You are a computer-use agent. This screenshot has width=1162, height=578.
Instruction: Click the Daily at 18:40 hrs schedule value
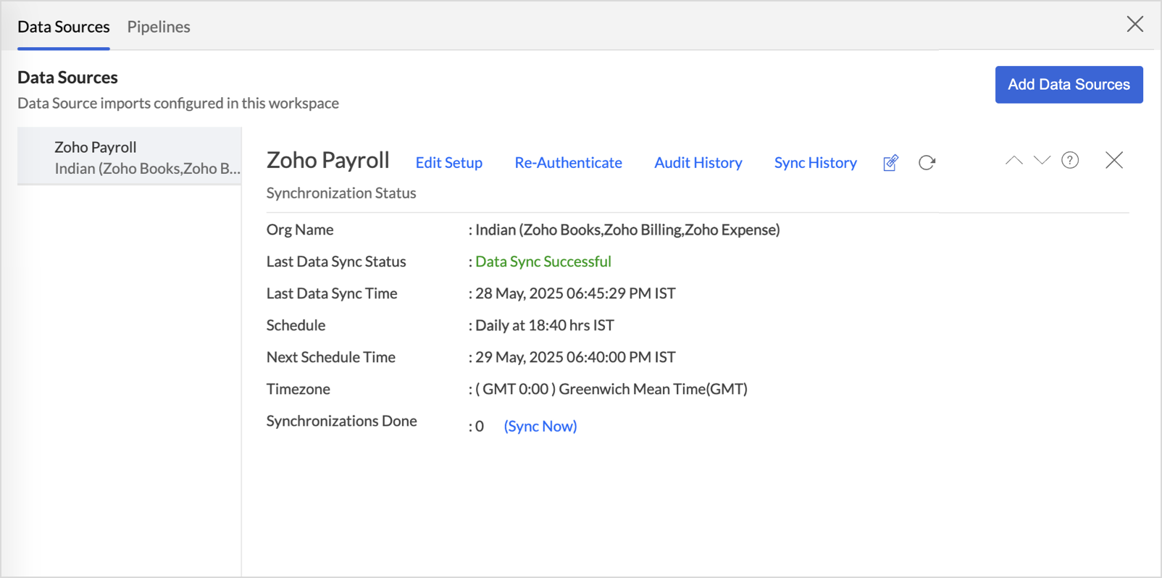coord(544,325)
